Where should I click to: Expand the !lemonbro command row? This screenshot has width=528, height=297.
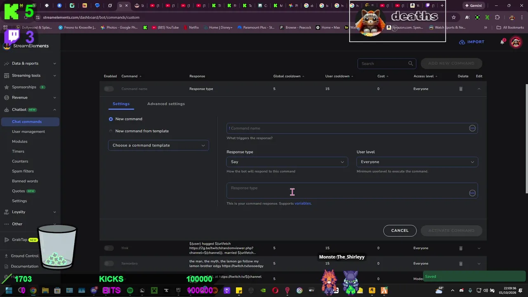tap(479, 263)
